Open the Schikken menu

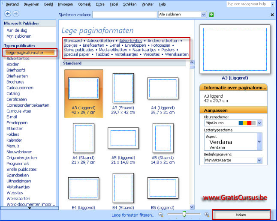pyautogui.click(x=130, y=4)
